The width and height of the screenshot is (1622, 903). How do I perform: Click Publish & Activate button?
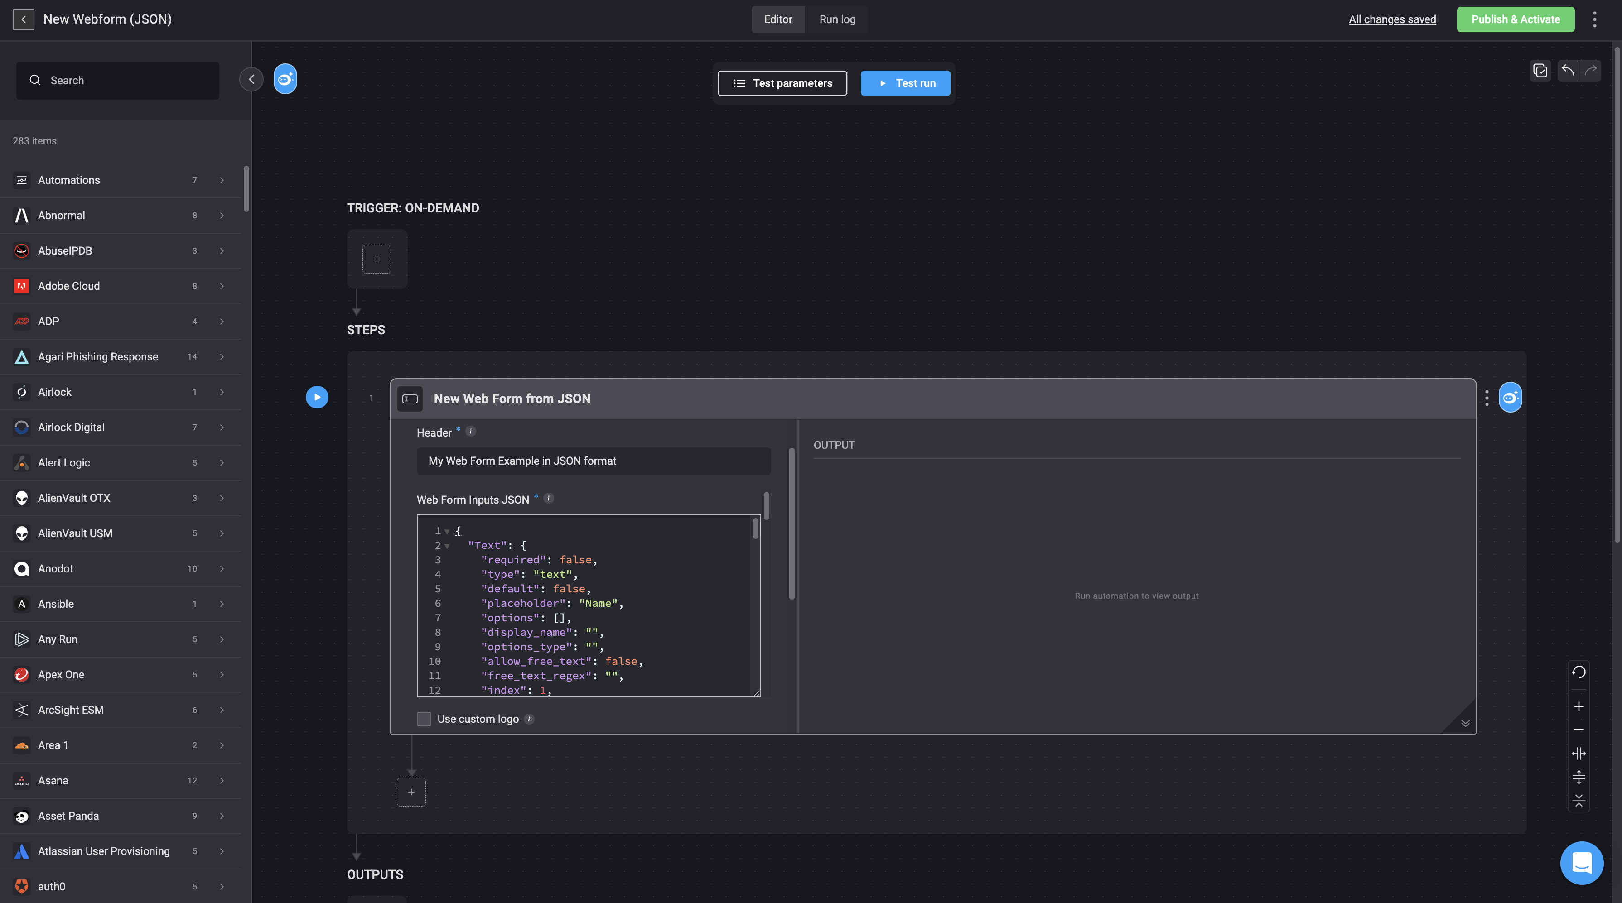tap(1516, 19)
